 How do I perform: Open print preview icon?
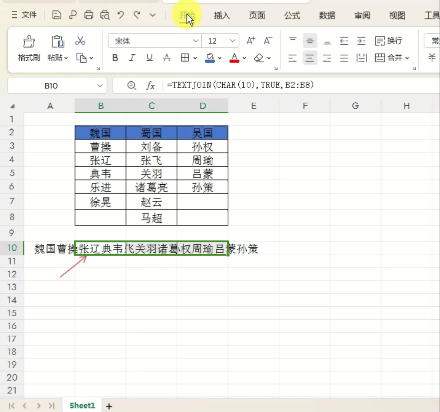pyautogui.click(x=105, y=15)
